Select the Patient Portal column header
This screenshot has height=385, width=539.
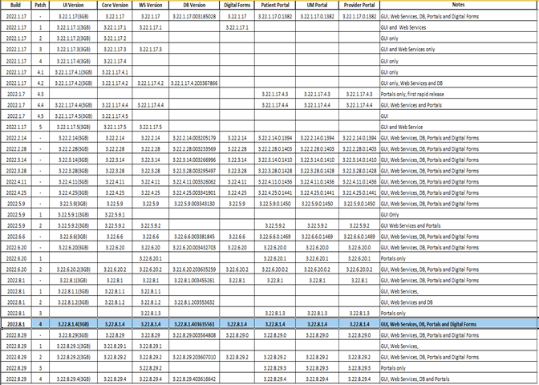coord(275,5)
